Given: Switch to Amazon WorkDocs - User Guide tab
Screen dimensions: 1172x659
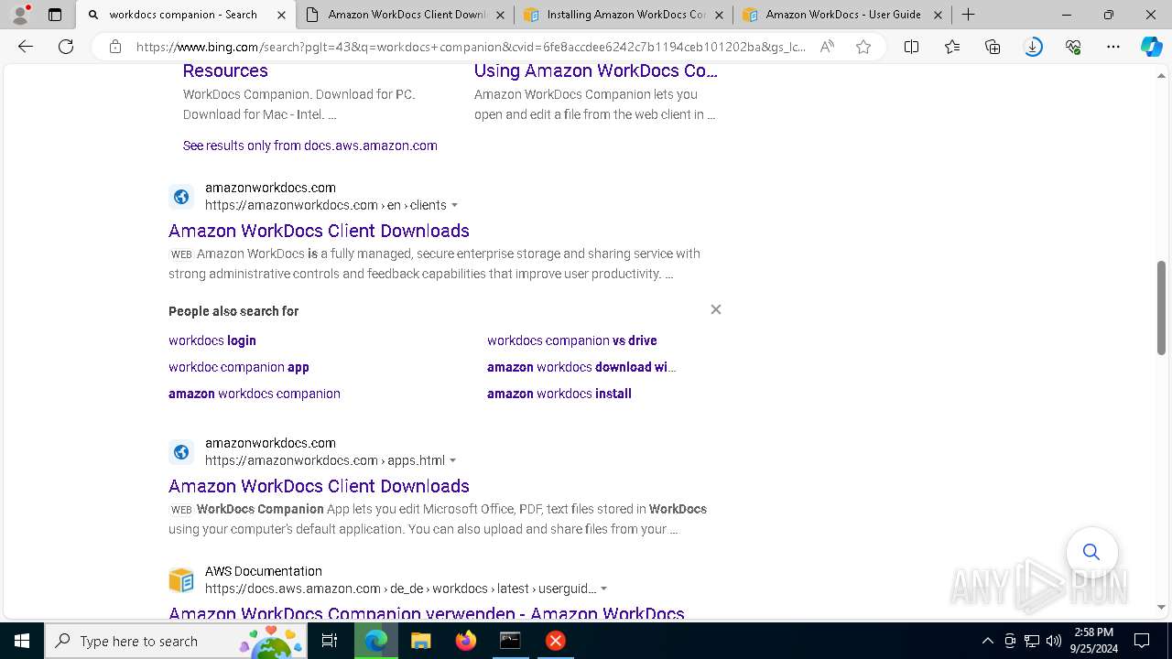Looking at the screenshot, I should (841, 15).
